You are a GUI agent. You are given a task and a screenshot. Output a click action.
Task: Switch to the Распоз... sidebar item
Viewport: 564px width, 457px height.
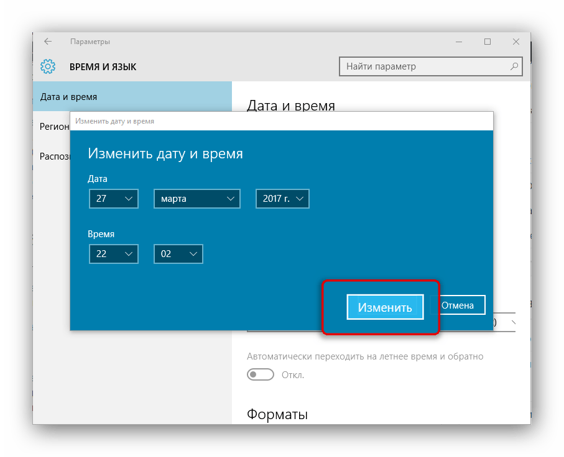[x=52, y=156]
